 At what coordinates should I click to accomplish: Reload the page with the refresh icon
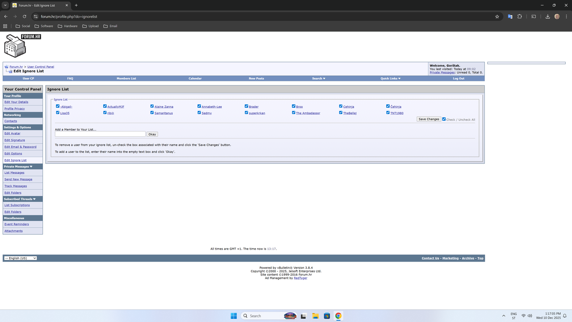pyautogui.click(x=24, y=16)
